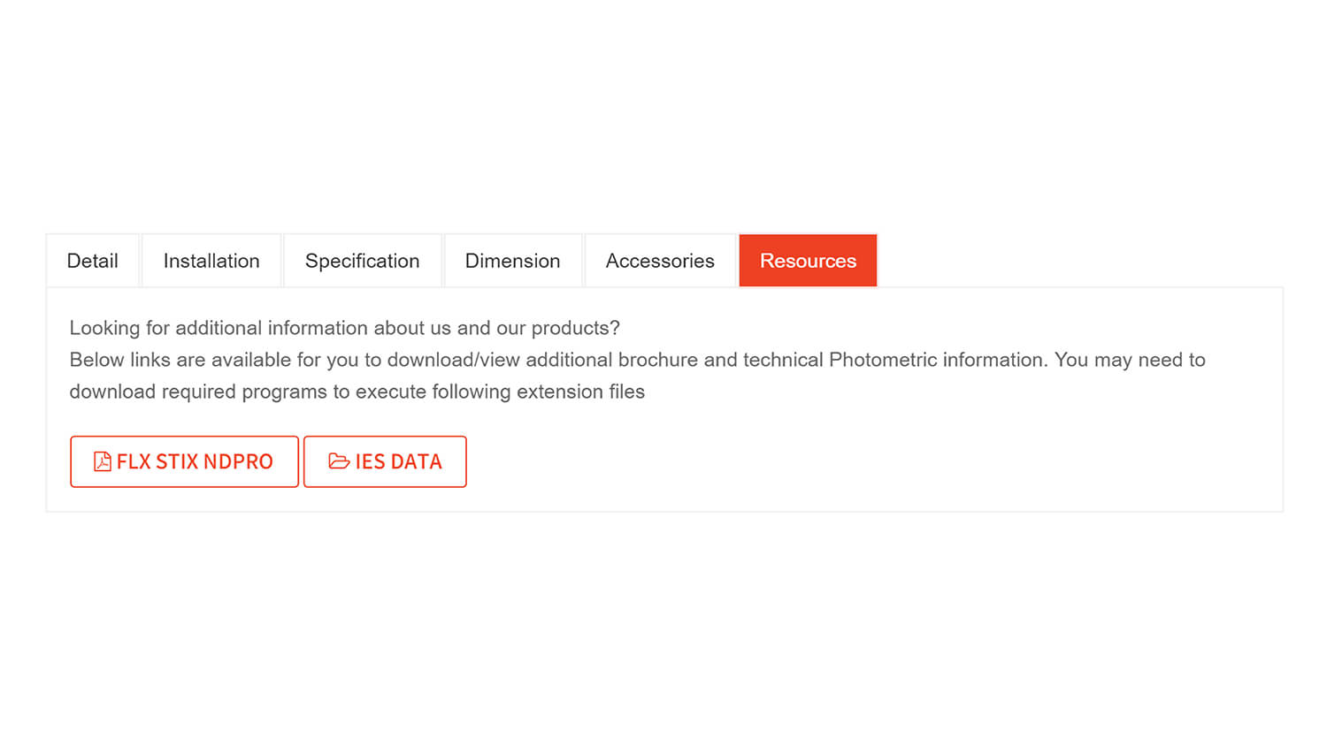This screenshot has width=1327, height=746.
Task: View the Dimension tab
Action: click(x=513, y=261)
